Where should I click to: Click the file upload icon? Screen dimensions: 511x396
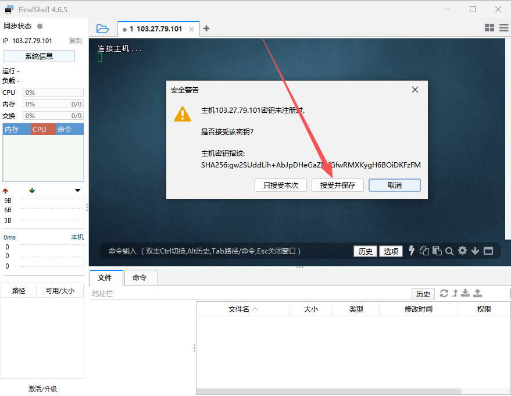[477, 293]
